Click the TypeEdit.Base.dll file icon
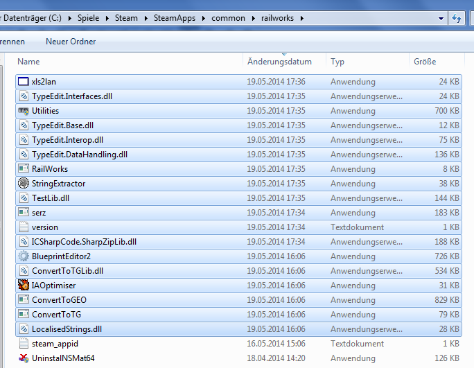This screenshot has width=474, height=368. 24,125
